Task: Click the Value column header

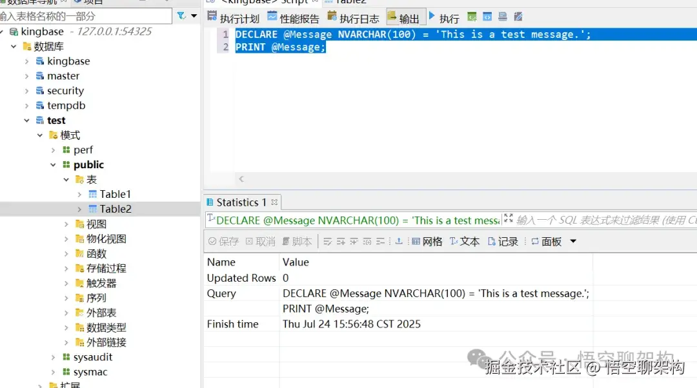Action: (296, 262)
